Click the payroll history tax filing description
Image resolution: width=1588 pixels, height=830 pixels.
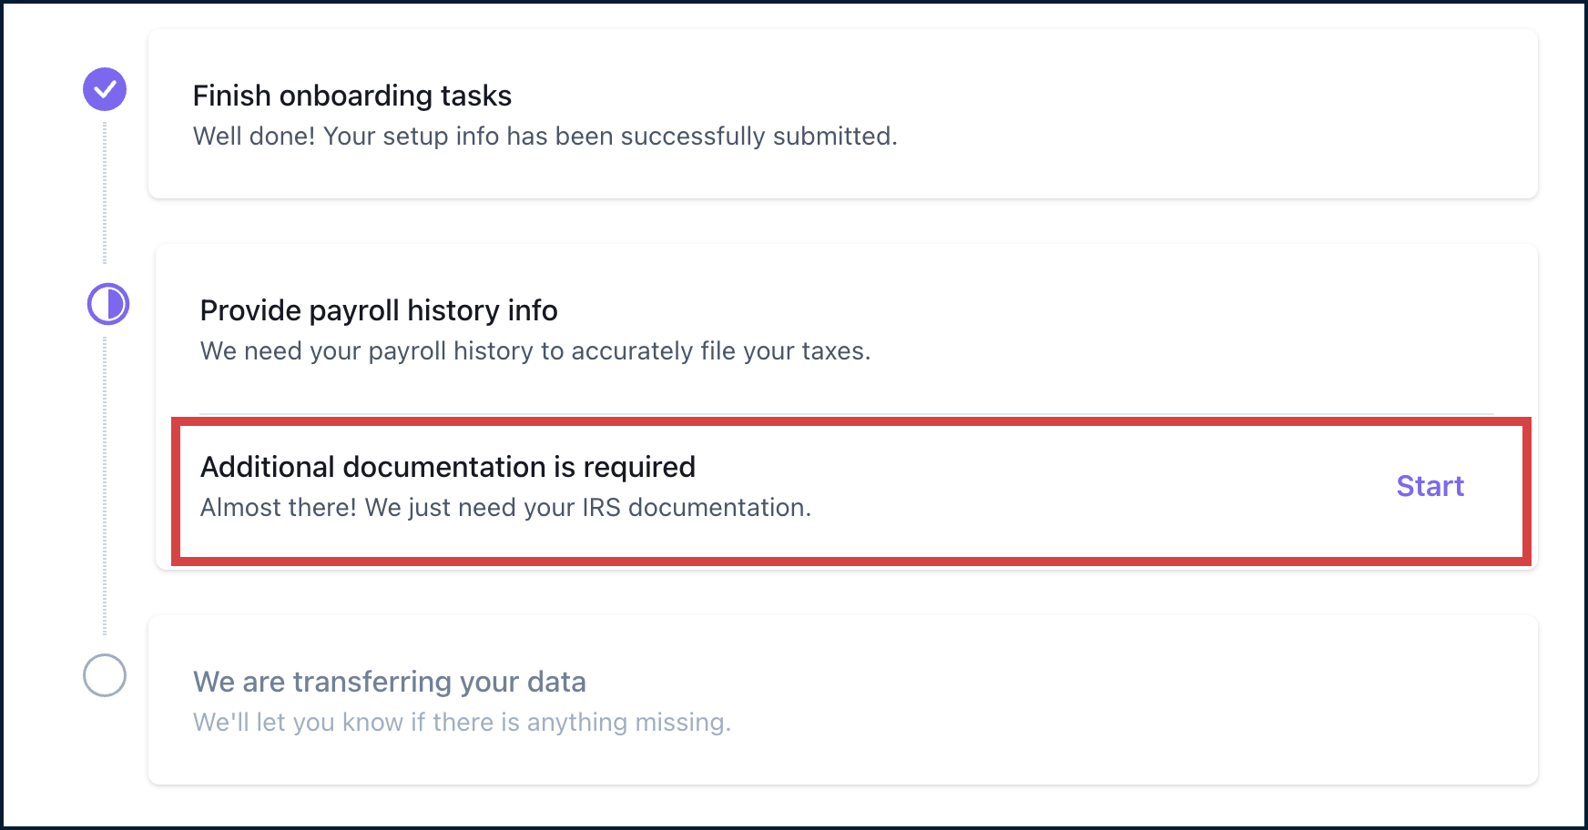pos(535,351)
